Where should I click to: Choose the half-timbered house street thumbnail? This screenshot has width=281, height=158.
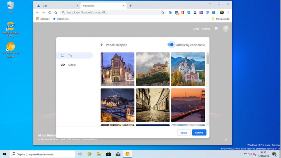pyautogui.click(x=117, y=69)
